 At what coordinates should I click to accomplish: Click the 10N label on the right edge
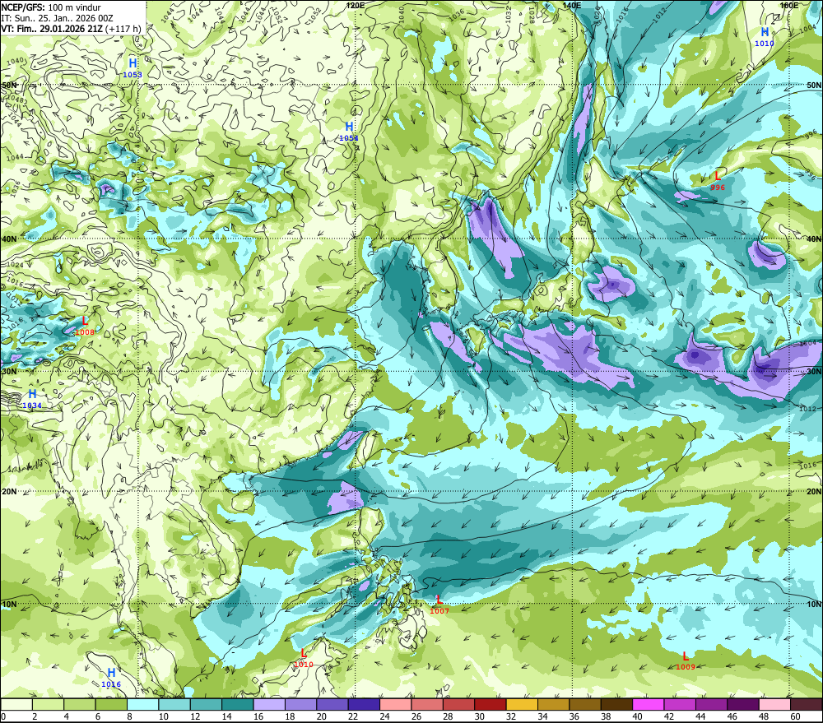[814, 605]
